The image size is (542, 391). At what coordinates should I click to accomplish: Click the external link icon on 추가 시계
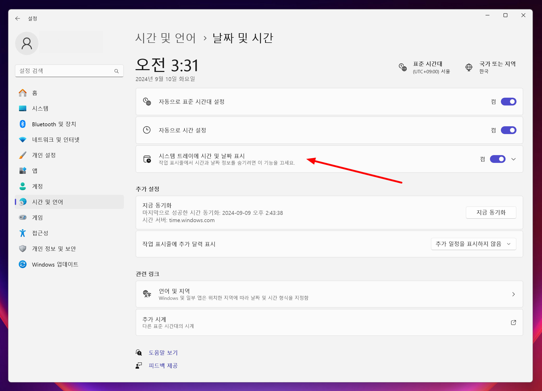pos(513,322)
